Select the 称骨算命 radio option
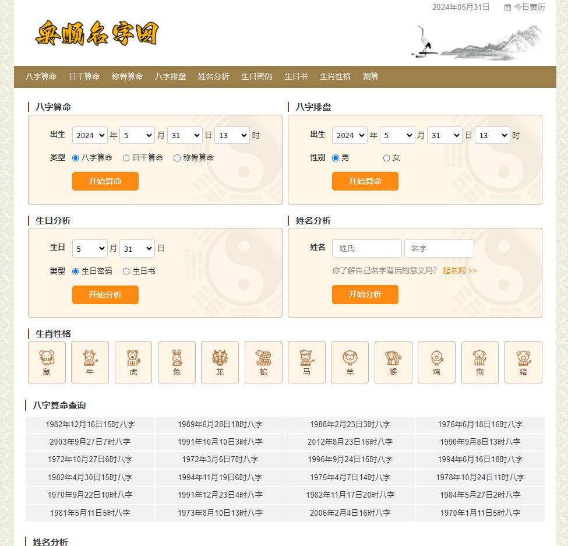This screenshot has height=546, width=568. 177,157
